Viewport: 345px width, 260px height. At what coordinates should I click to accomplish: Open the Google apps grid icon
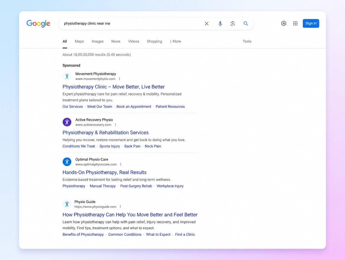[295, 23]
